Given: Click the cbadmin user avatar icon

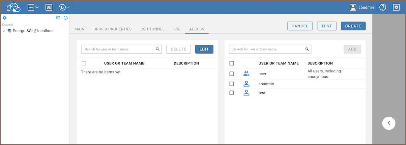Looking at the screenshot, I should [353, 7].
